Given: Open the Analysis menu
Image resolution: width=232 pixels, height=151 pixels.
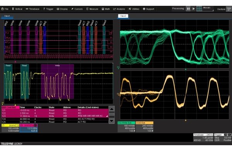Looking at the screenshot, I should tap(119, 9).
